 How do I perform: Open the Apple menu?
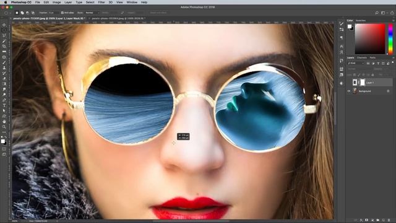click(x=6, y=2)
